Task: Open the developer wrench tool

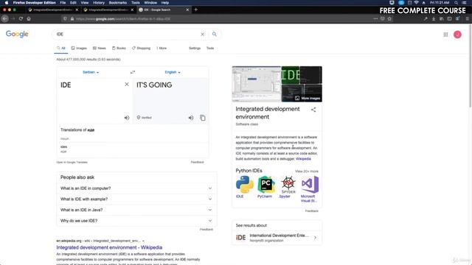Action: point(426,18)
